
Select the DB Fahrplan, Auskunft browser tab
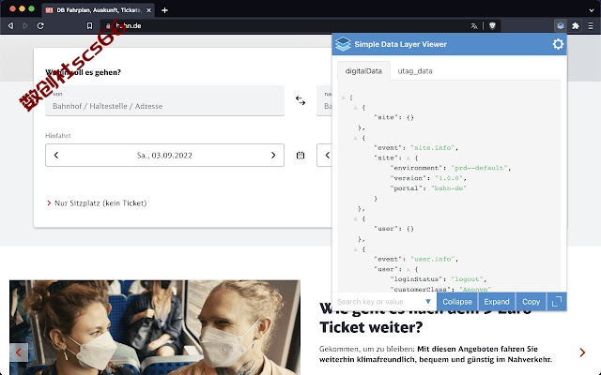[x=98, y=10]
